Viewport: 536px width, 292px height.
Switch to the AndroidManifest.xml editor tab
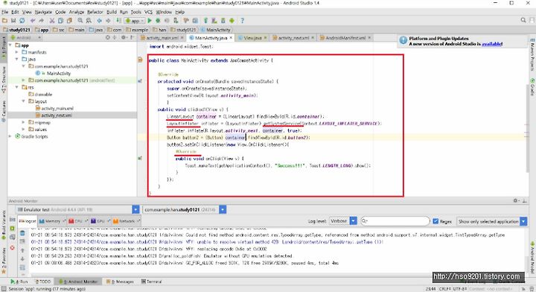345,37
